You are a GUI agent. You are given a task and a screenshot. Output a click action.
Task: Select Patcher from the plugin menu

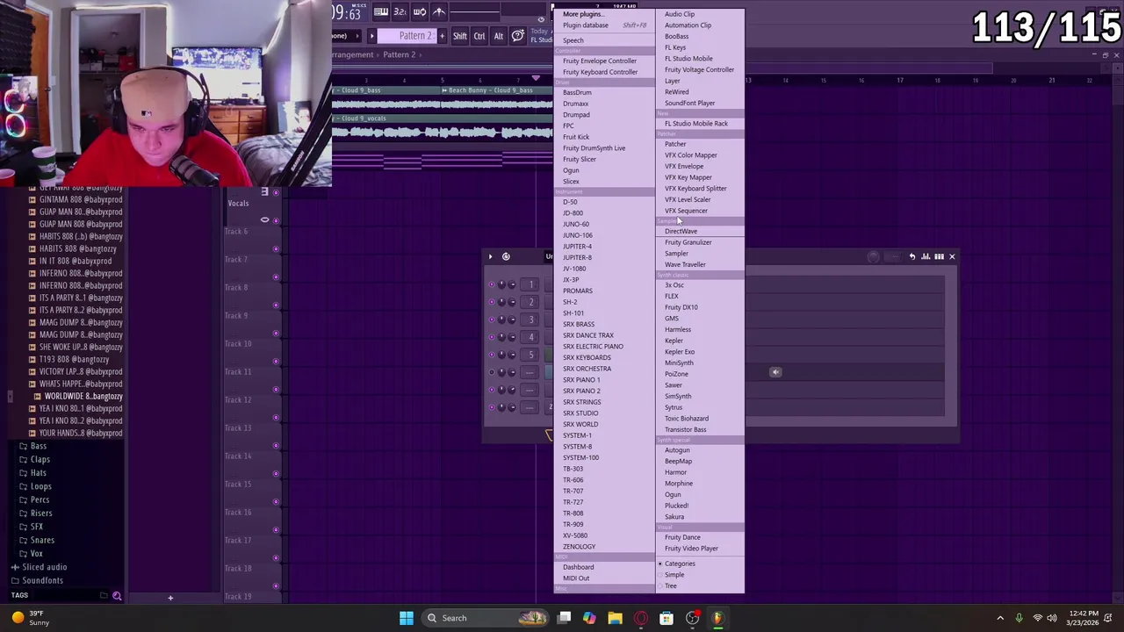click(675, 144)
